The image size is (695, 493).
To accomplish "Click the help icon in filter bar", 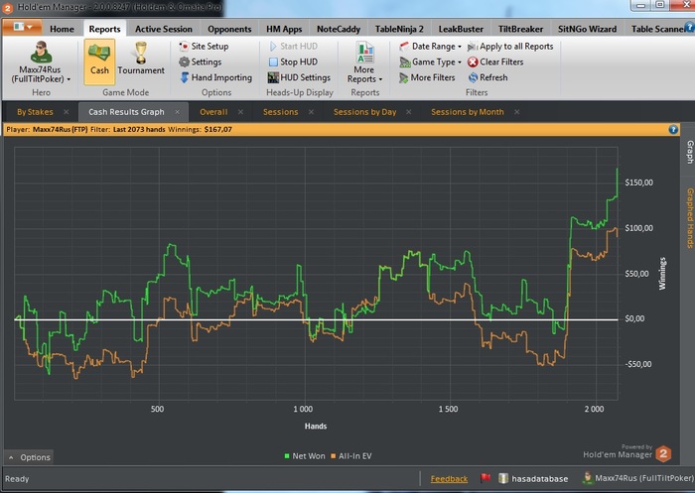I will [673, 129].
